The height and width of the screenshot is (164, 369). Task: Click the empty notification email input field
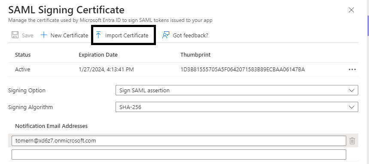(x=179, y=155)
